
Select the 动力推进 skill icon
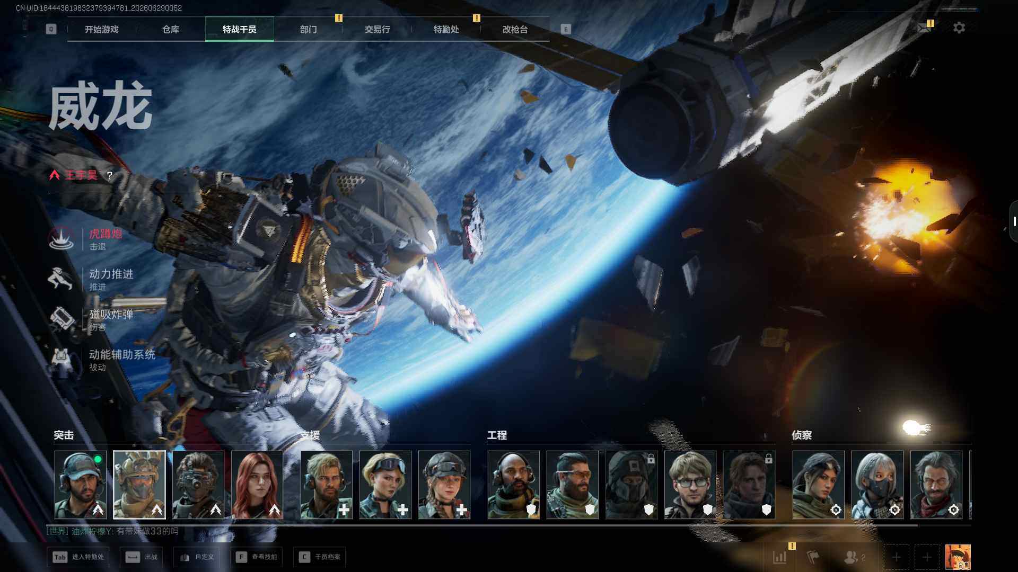pos(62,279)
